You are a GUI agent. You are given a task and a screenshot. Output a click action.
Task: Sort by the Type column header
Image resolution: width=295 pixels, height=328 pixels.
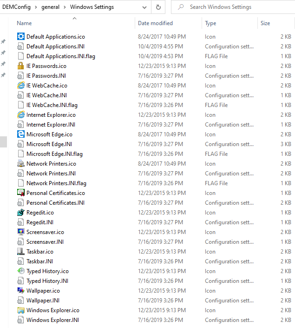click(210, 23)
